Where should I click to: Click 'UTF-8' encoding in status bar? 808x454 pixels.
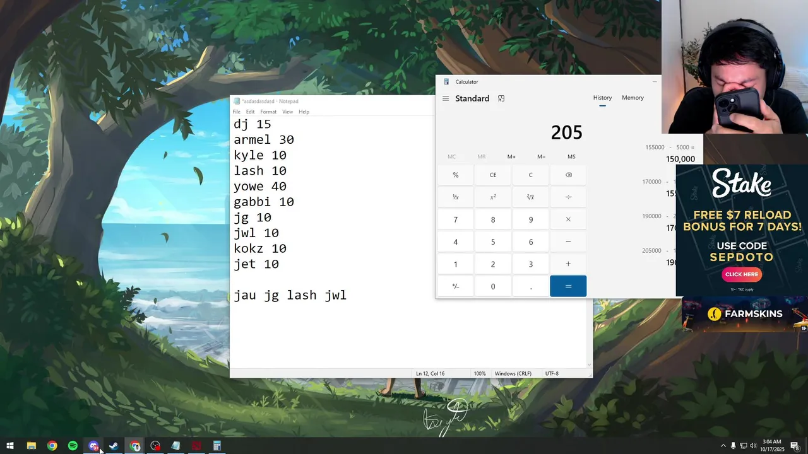click(552, 373)
